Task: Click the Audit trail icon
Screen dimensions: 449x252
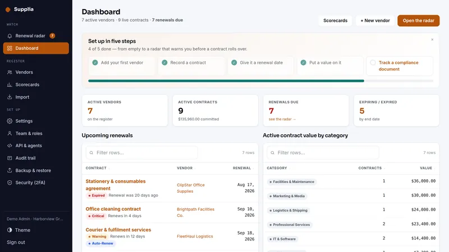Action: click(10, 158)
